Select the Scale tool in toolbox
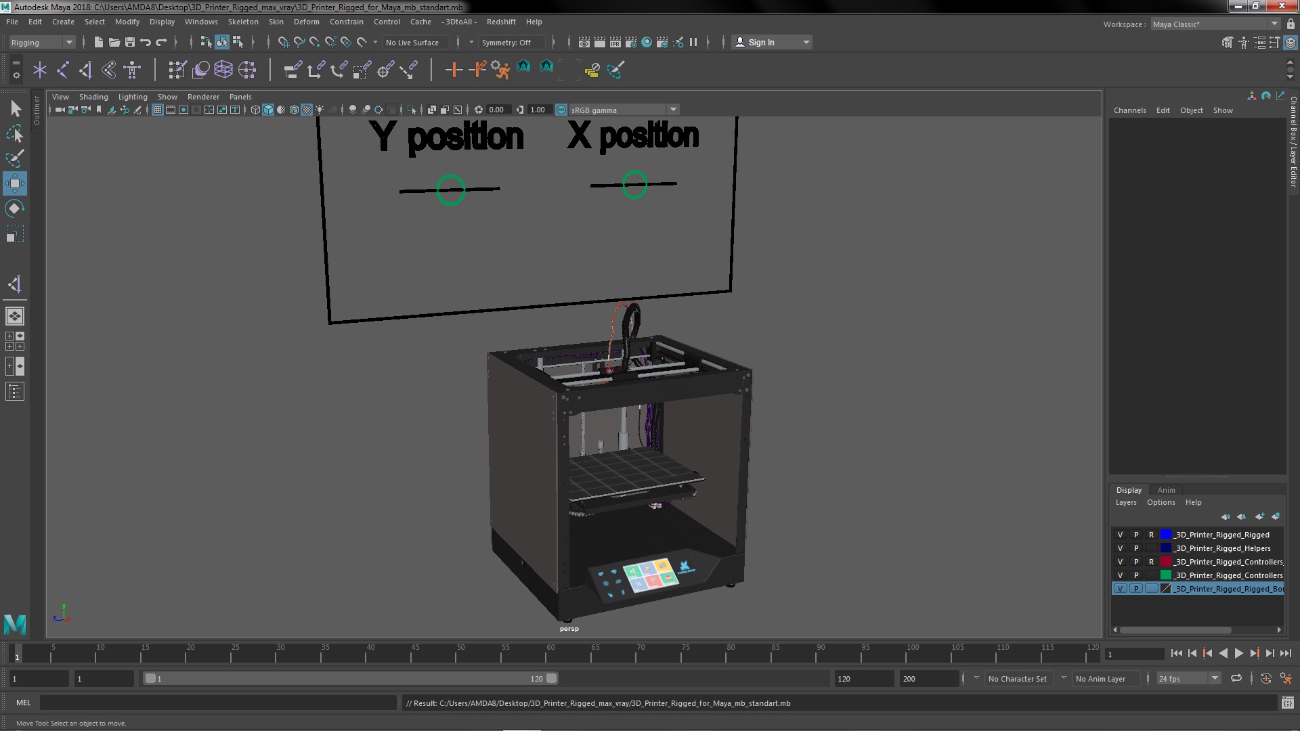The width and height of the screenshot is (1300, 731). (x=15, y=234)
